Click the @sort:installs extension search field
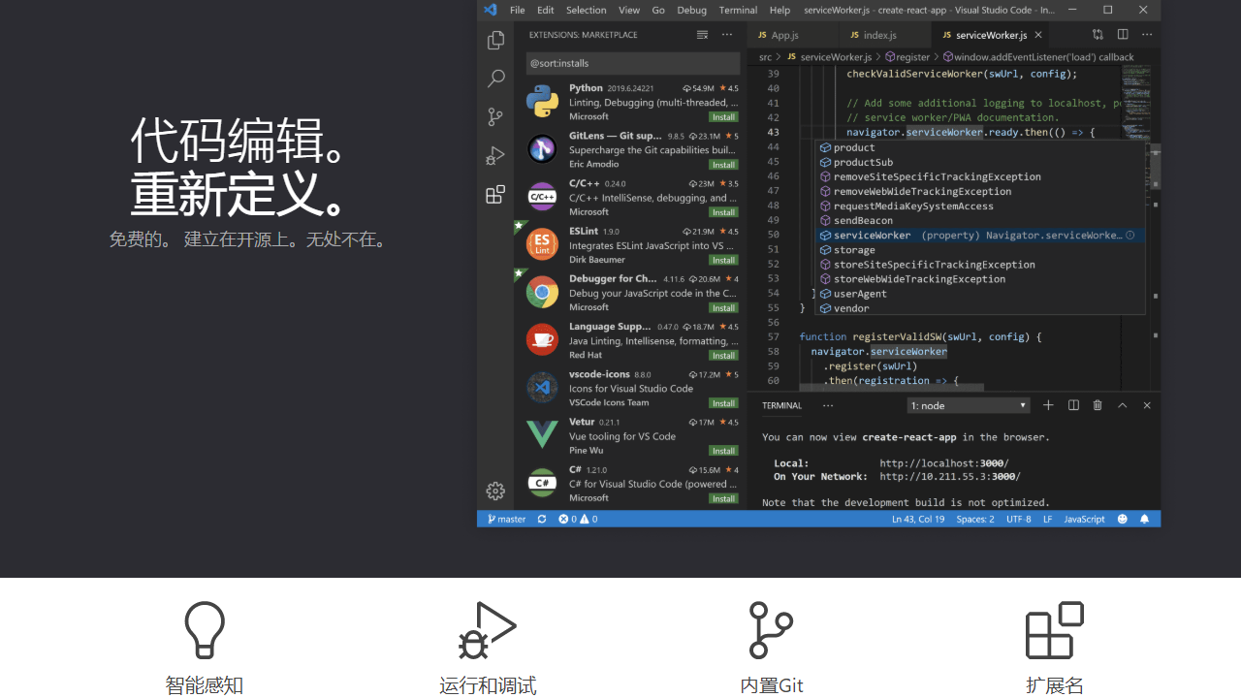 pos(632,62)
